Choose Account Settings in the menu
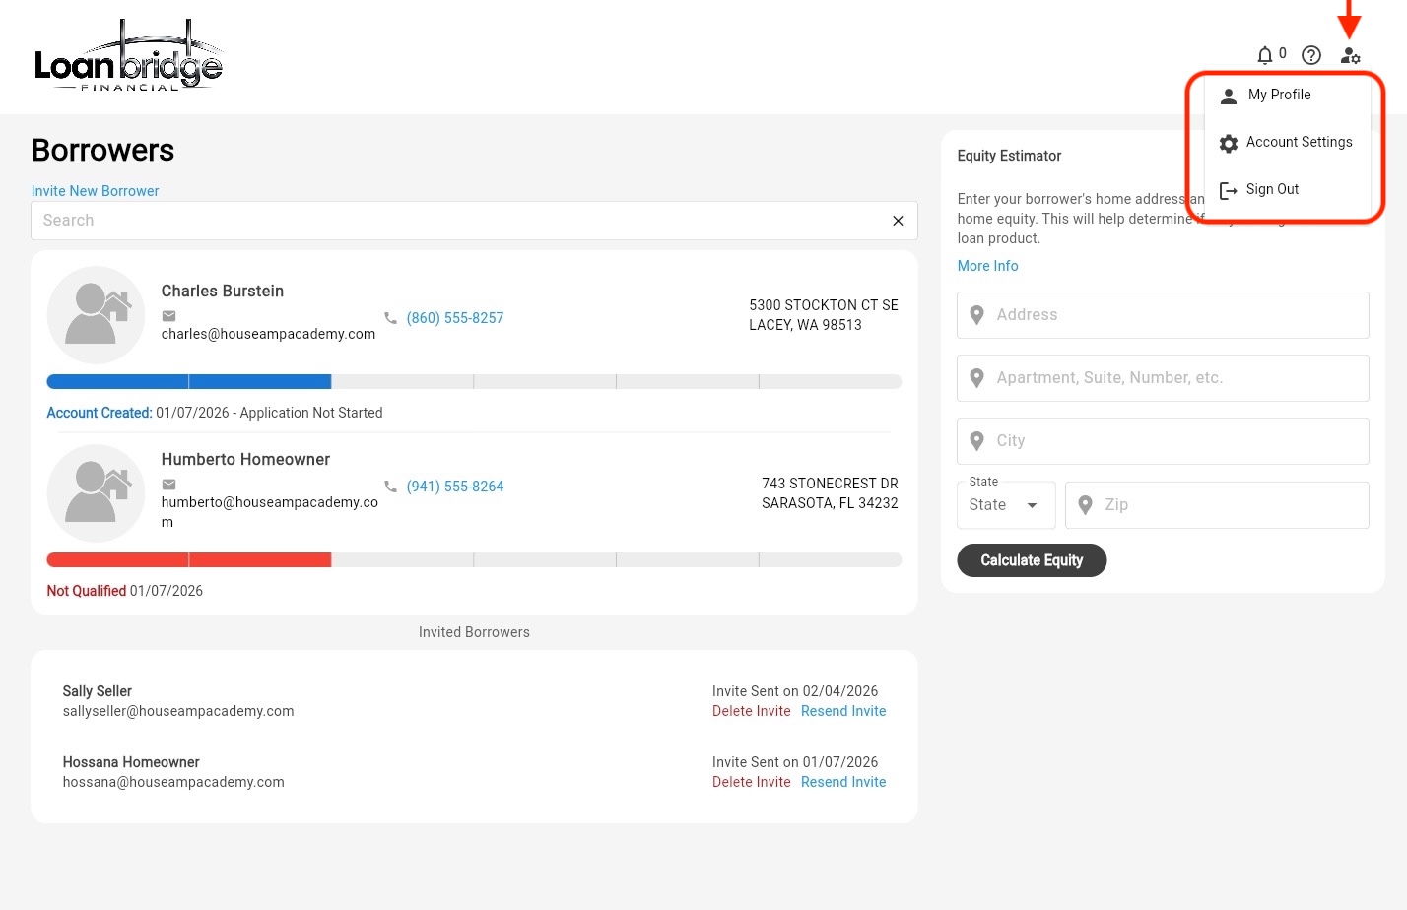 click(1298, 142)
